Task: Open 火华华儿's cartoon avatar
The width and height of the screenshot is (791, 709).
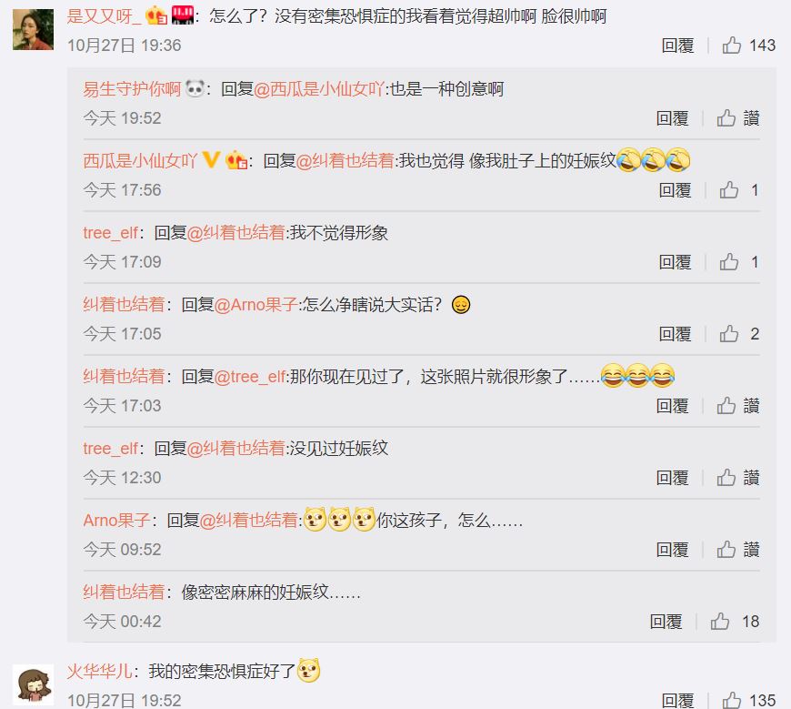Action: 34,684
